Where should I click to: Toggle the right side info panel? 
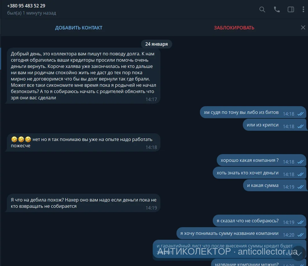click(x=291, y=9)
